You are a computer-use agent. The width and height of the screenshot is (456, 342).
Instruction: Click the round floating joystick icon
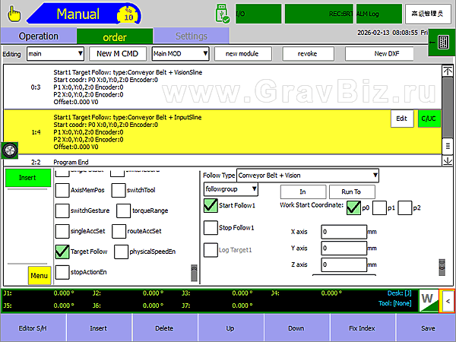11,150
